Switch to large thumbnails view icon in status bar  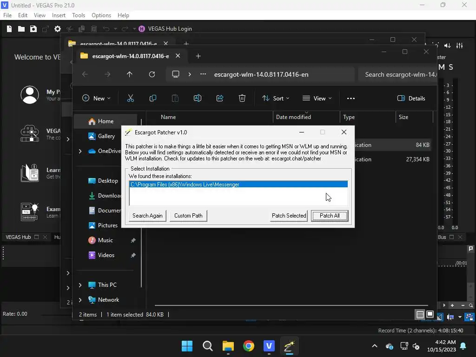[430, 315]
